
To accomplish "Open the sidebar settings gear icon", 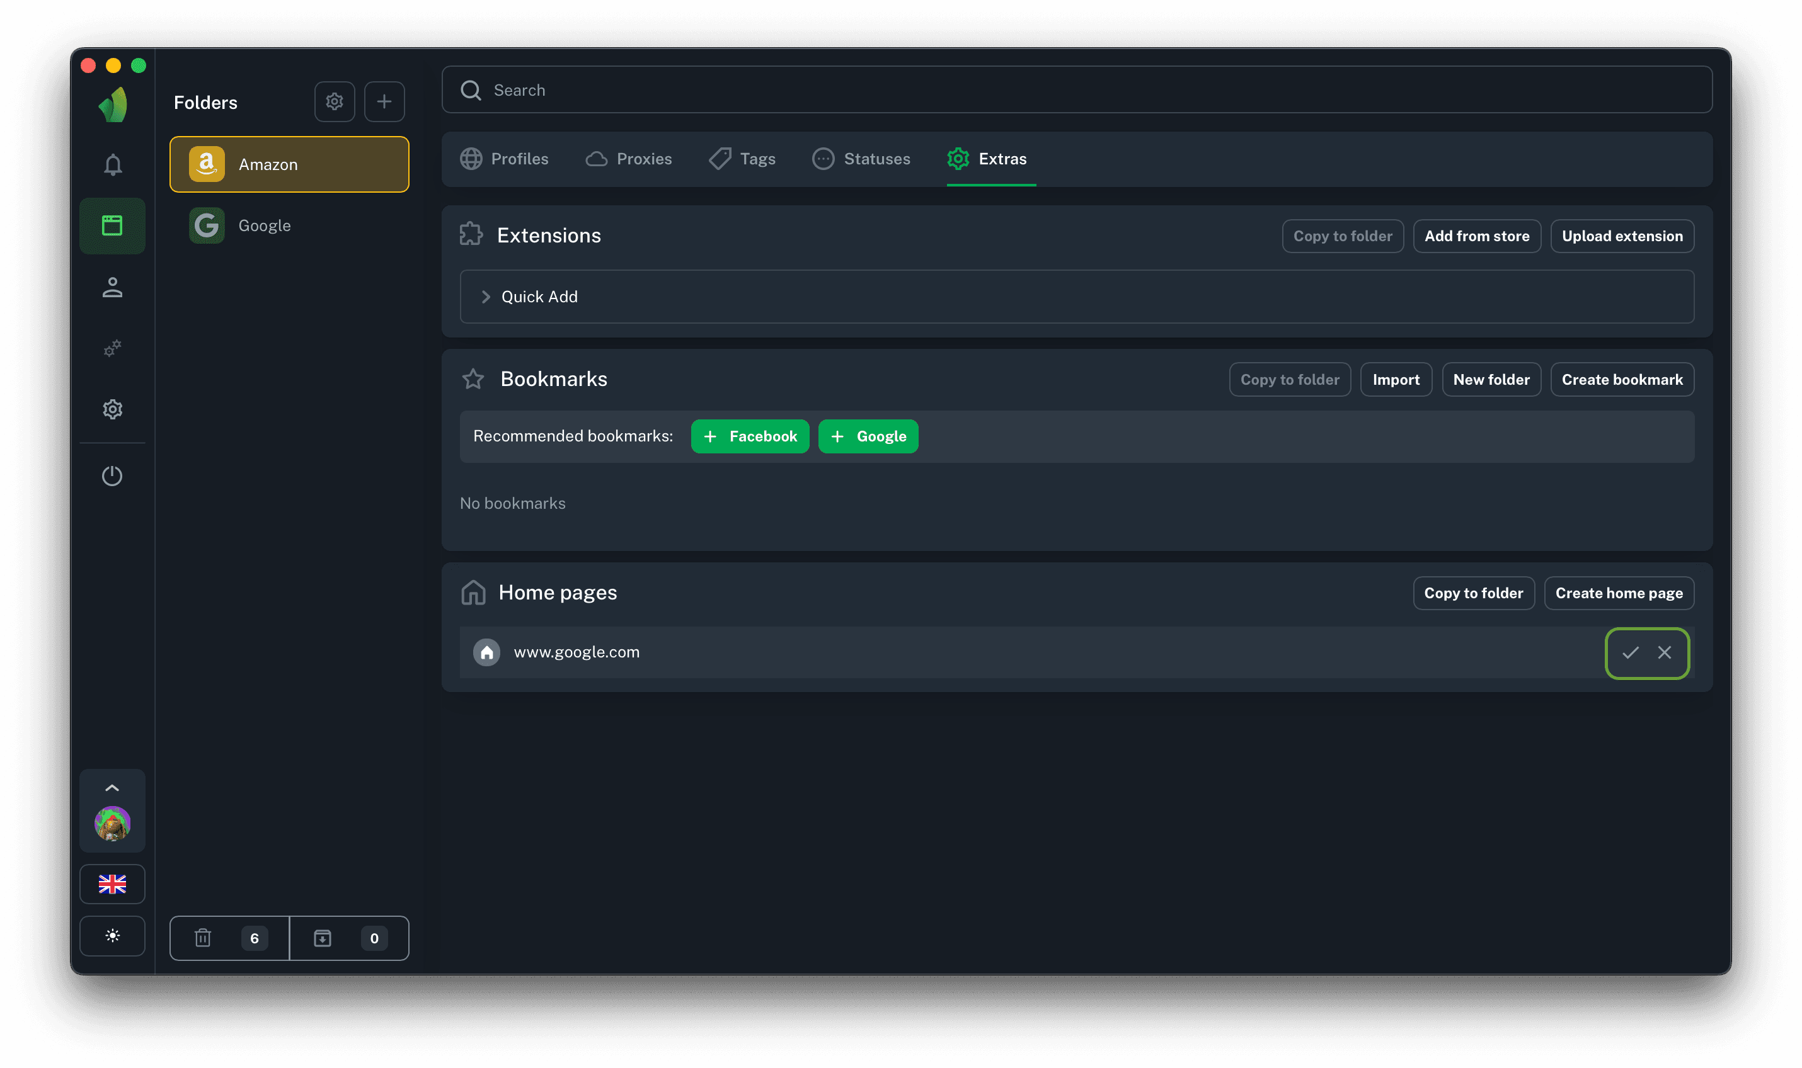I will coord(112,409).
